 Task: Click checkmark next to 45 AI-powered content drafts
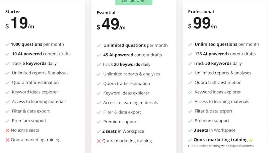(99, 55)
